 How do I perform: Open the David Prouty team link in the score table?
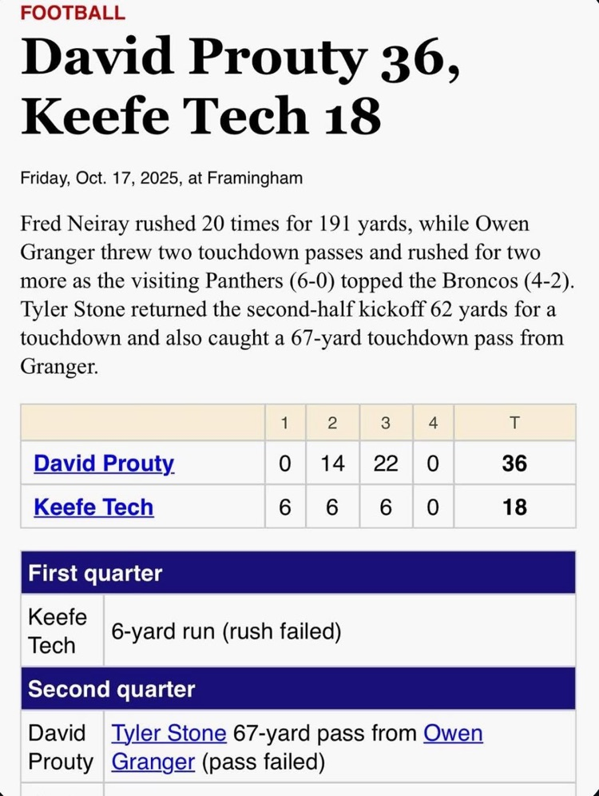[104, 464]
